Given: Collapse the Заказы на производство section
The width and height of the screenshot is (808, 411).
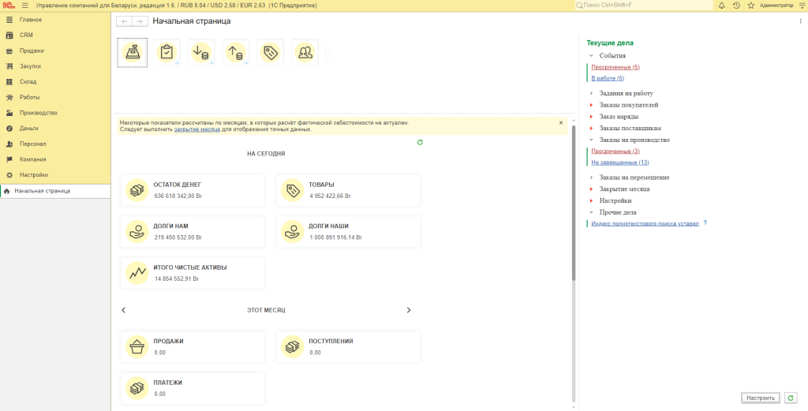Looking at the screenshot, I should tap(591, 140).
